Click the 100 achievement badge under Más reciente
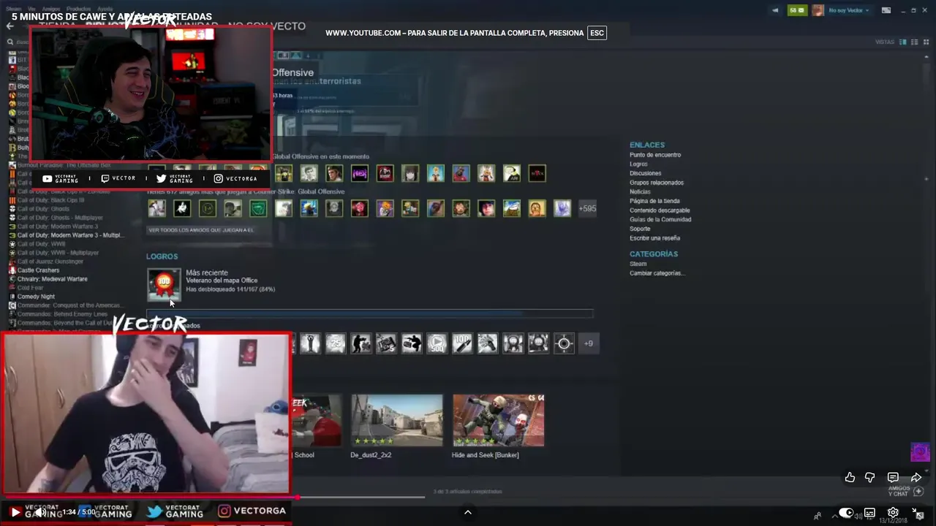 click(164, 284)
